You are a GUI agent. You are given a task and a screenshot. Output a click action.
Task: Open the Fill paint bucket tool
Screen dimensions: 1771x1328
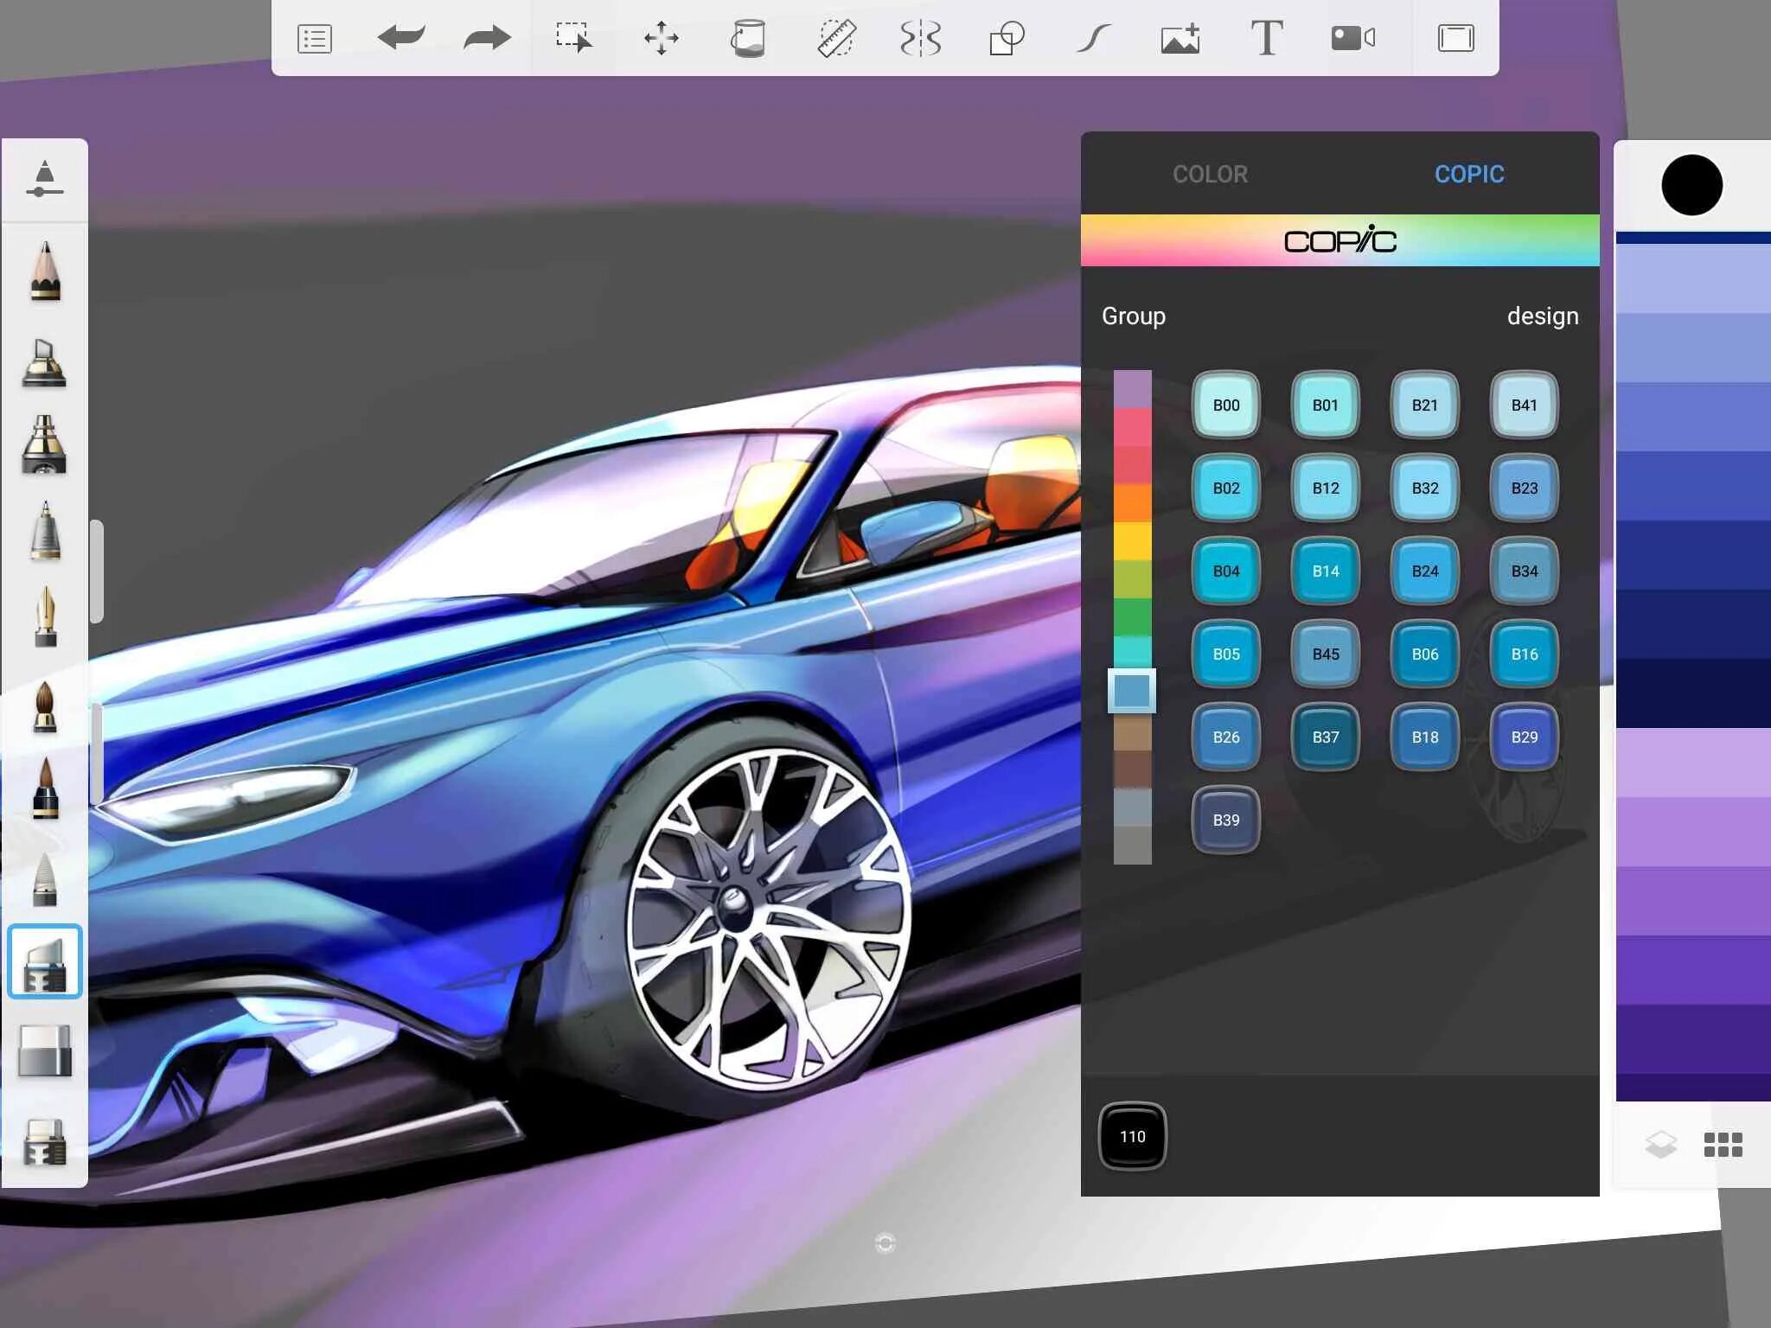750,38
